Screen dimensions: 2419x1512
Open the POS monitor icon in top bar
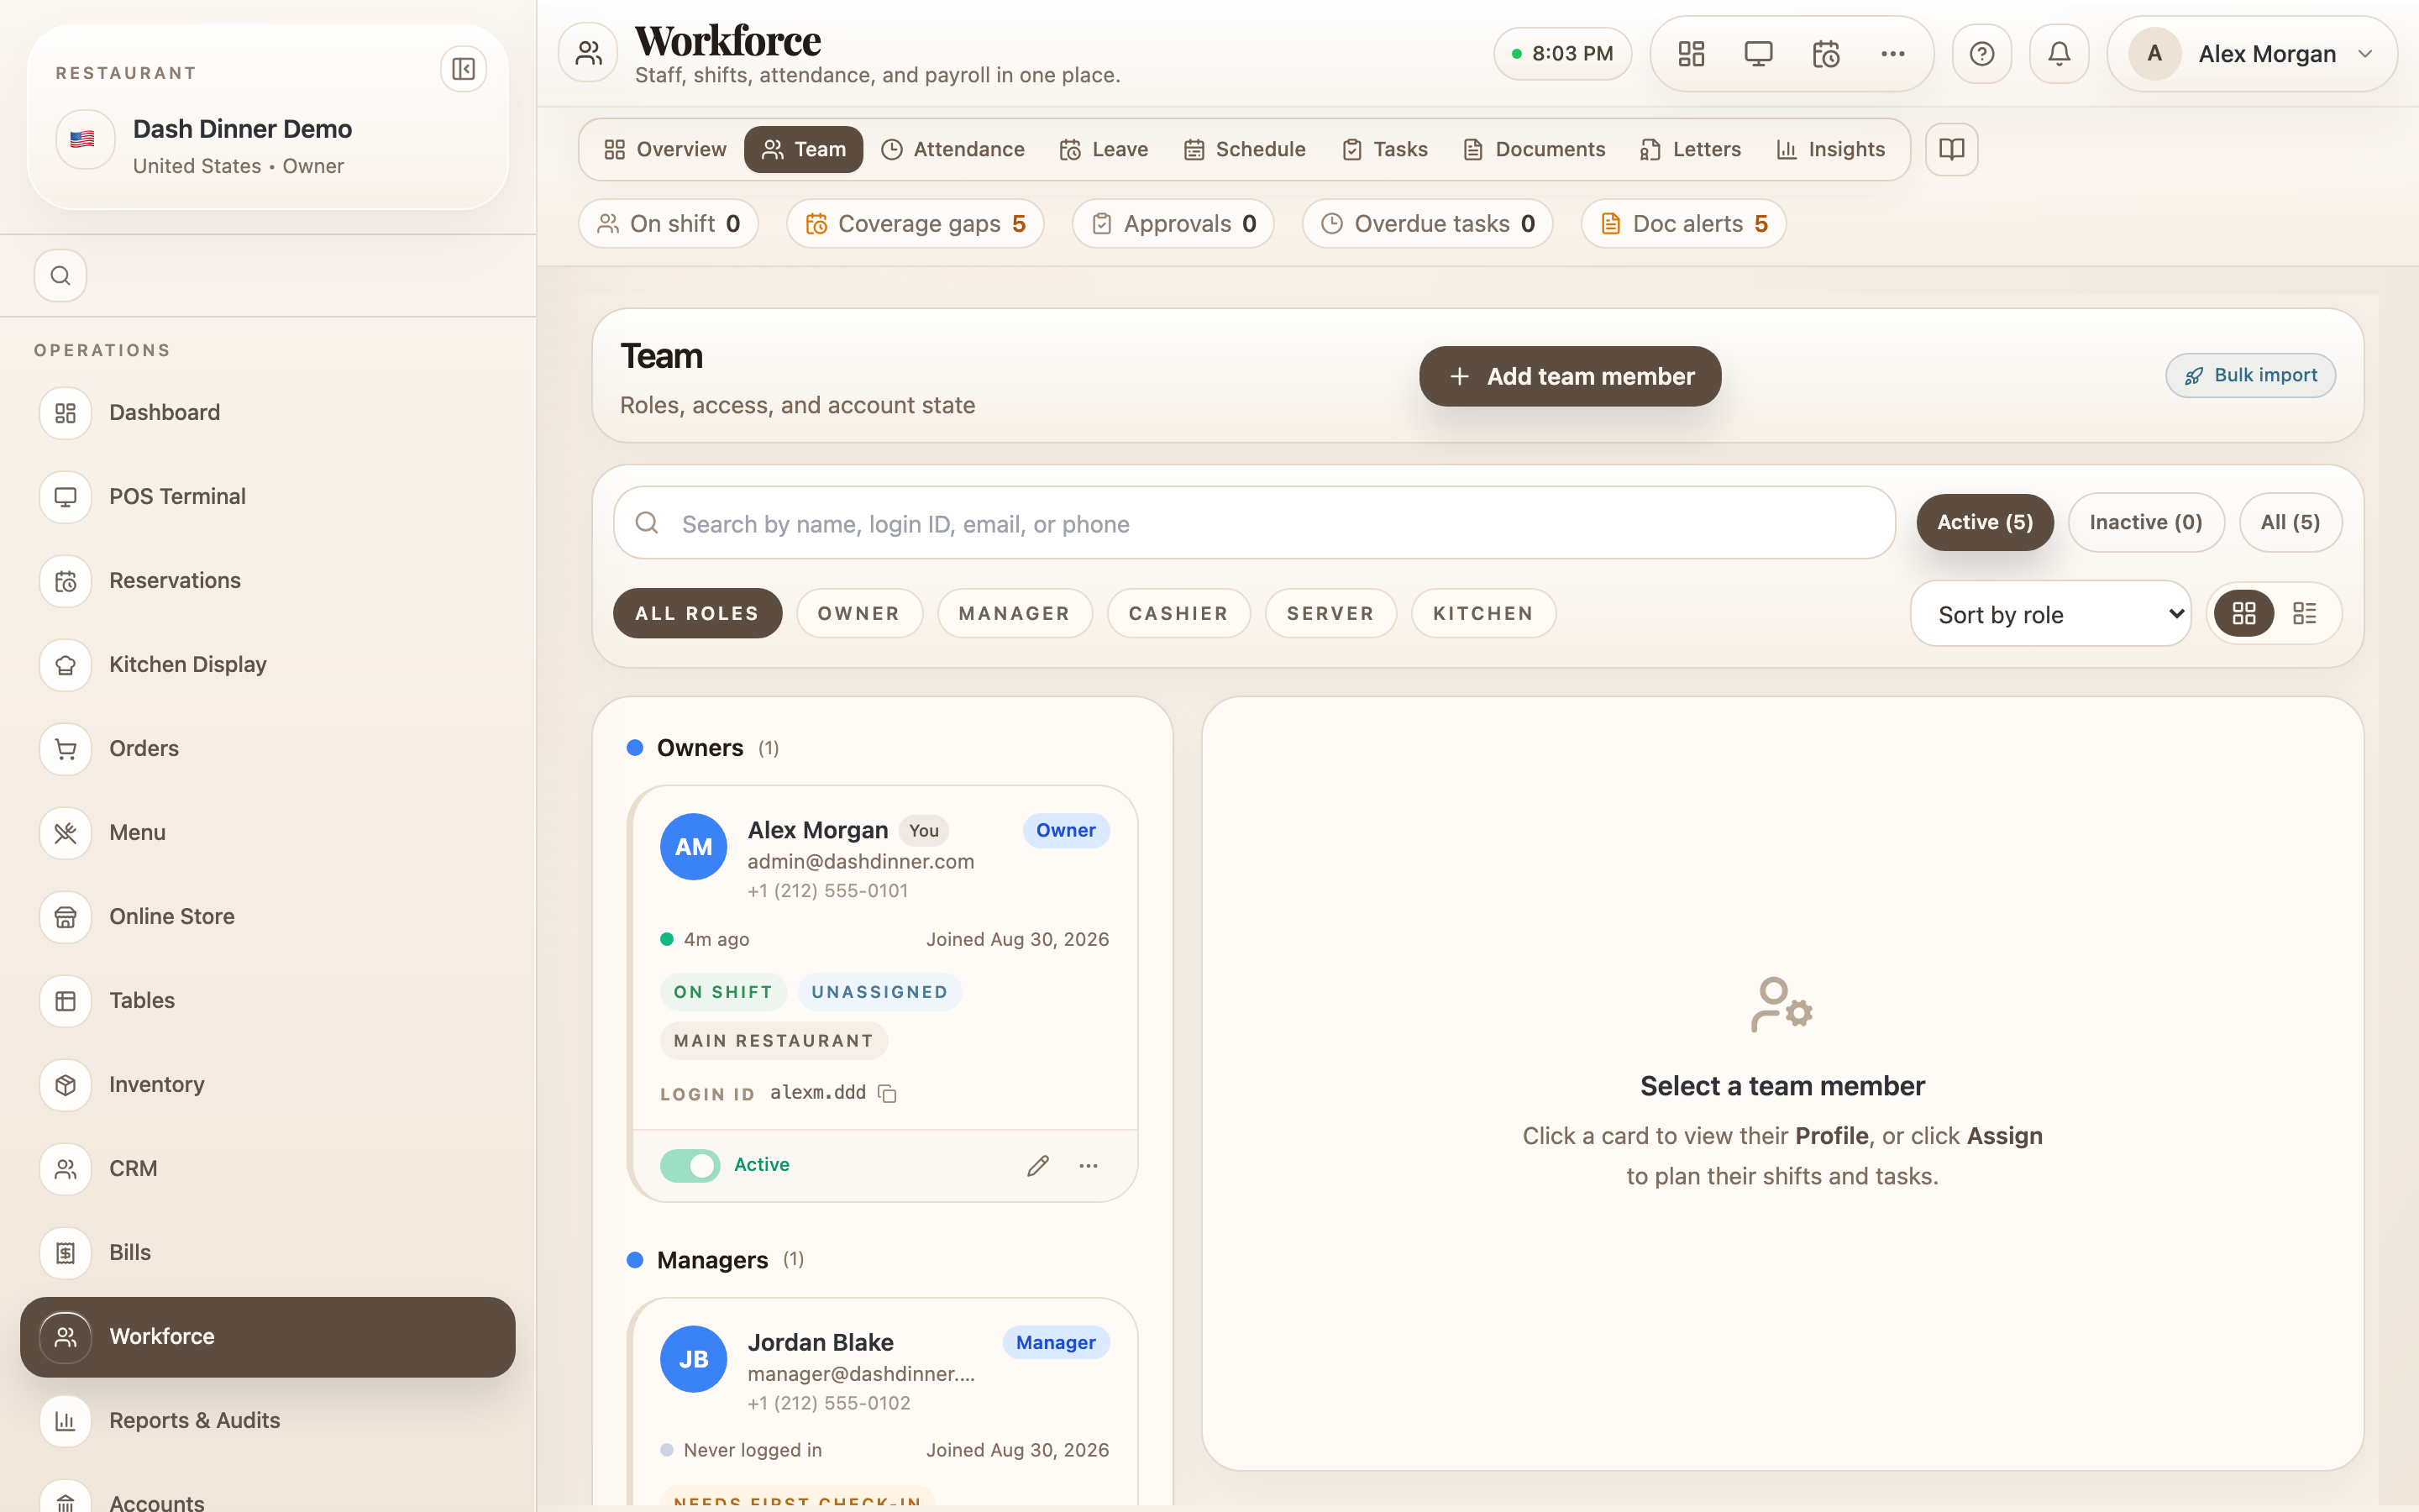tap(1758, 54)
